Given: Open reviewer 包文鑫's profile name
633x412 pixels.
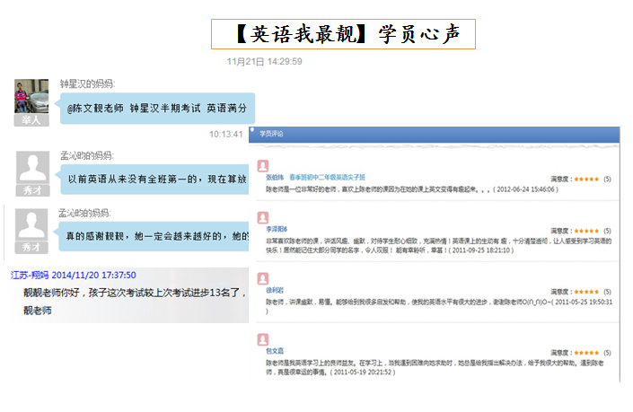Looking at the screenshot, I should 274,352.
